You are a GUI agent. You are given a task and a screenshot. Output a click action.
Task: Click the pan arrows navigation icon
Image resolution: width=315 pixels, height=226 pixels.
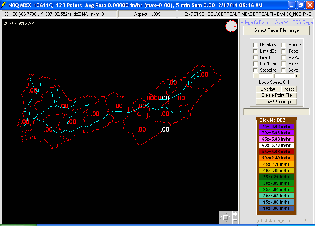pos(225,217)
